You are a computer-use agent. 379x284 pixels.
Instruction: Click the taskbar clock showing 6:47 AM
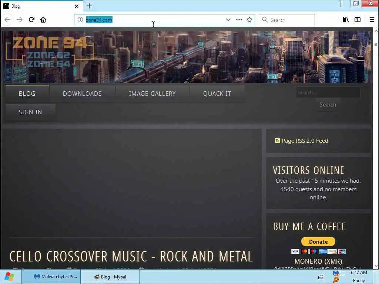[x=359, y=273]
